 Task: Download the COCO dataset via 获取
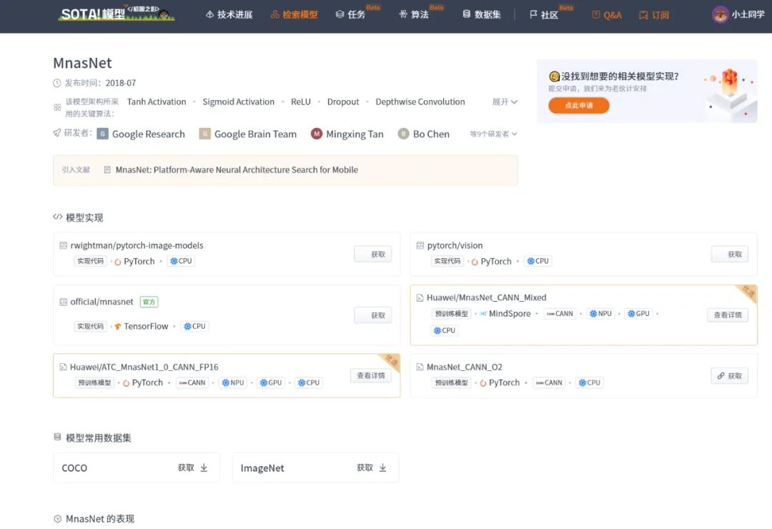tap(193, 468)
